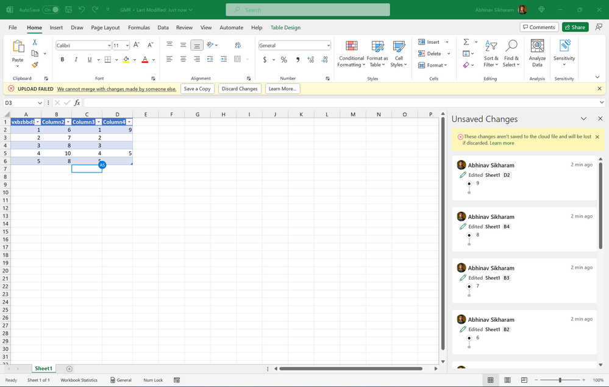The height and width of the screenshot is (387, 609).
Task: Click the Increase Decimal icon
Action: pyautogui.click(x=311, y=59)
